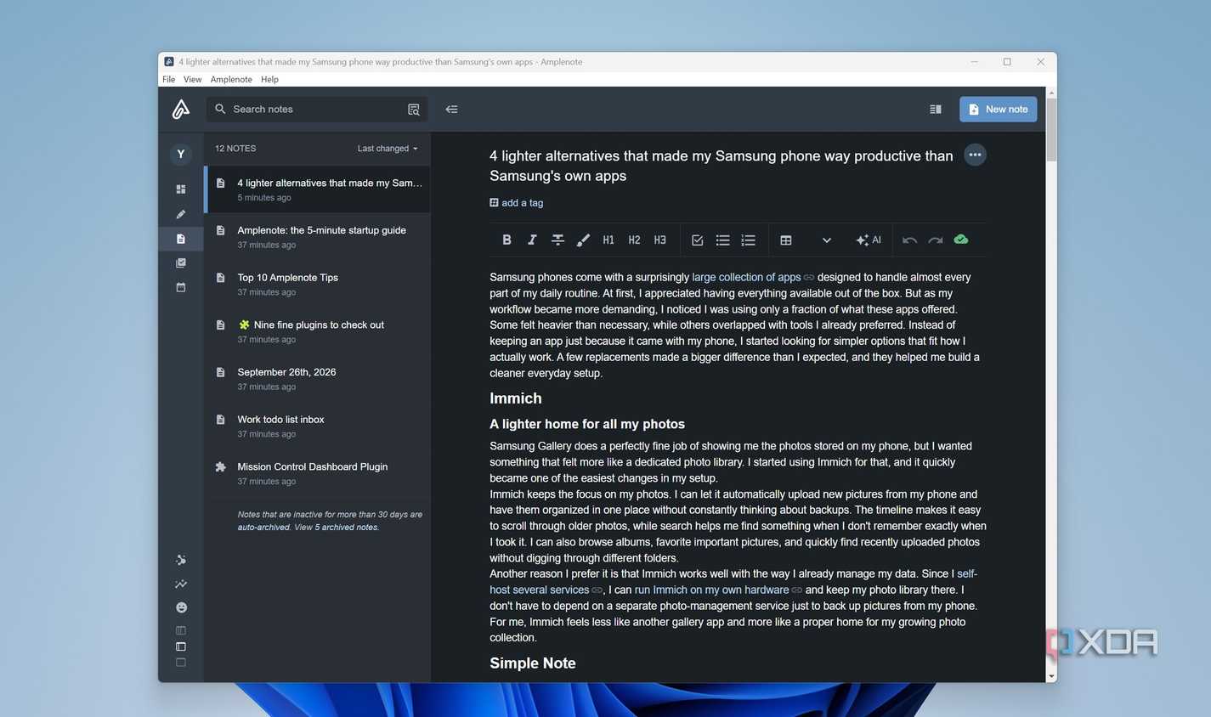
Task: Open '4 lighter alternatives' note in list
Action: (318, 189)
